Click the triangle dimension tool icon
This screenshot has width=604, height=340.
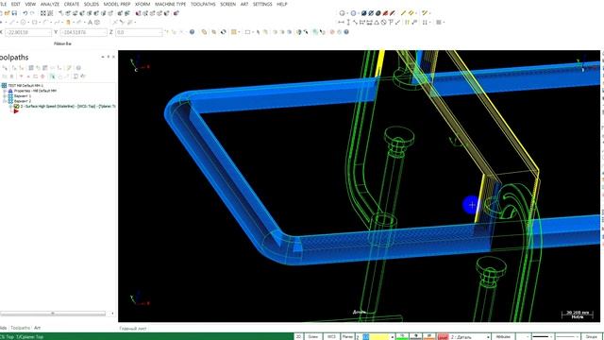tap(377, 23)
